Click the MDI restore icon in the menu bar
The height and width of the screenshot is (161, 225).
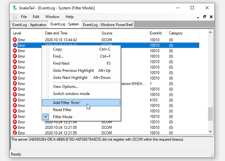[204, 17]
